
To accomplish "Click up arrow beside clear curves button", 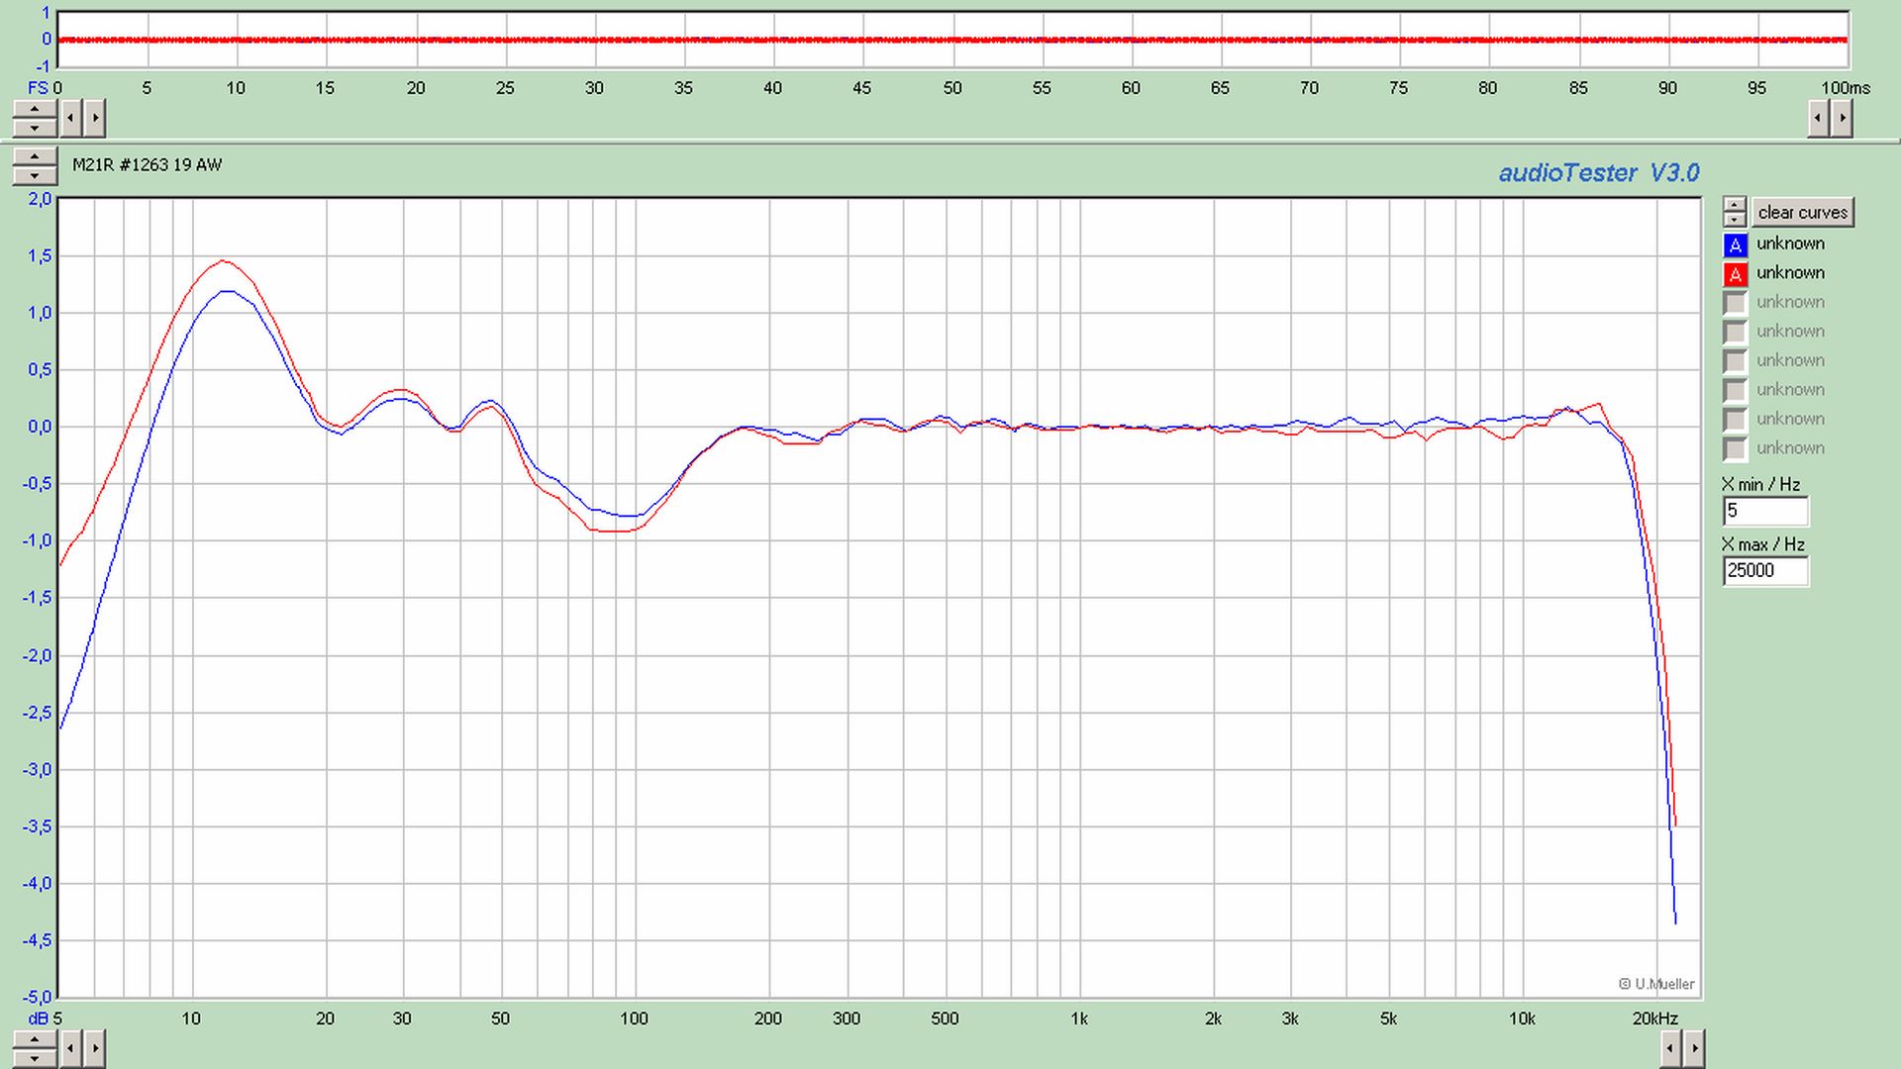I will [x=1735, y=205].
